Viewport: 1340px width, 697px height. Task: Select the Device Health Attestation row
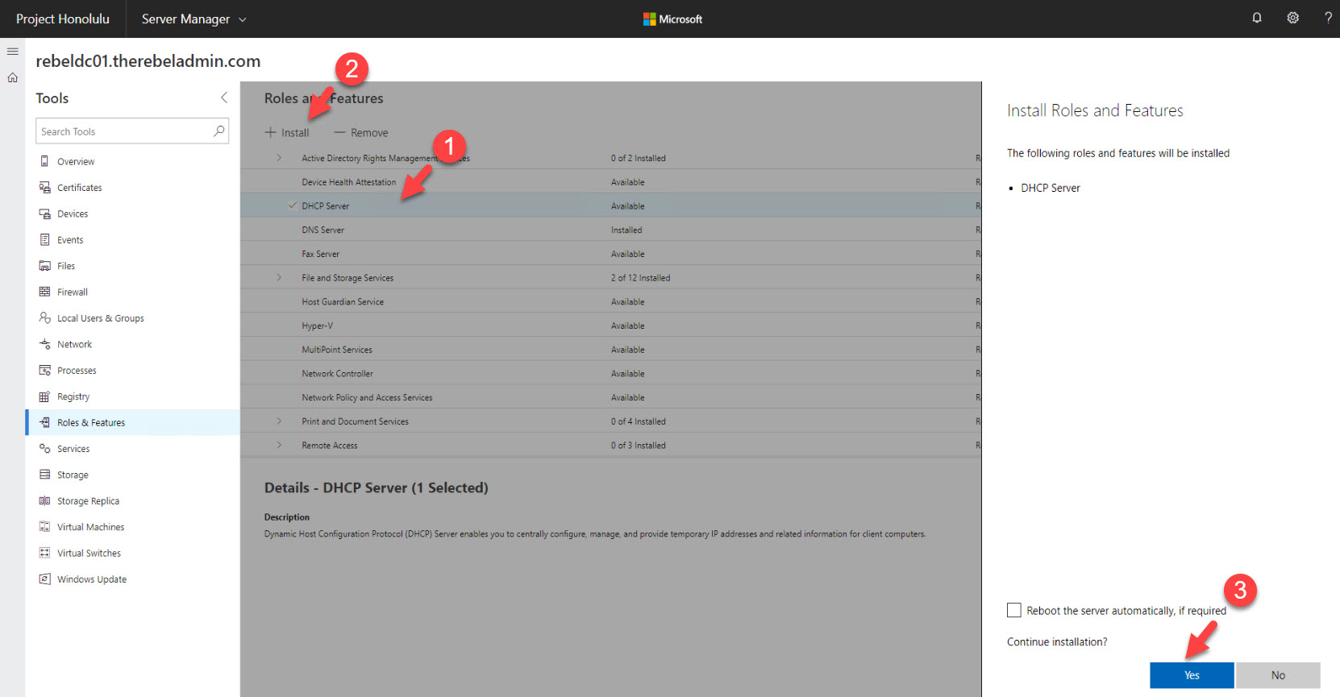pyautogui.click(x=610, y=182)
